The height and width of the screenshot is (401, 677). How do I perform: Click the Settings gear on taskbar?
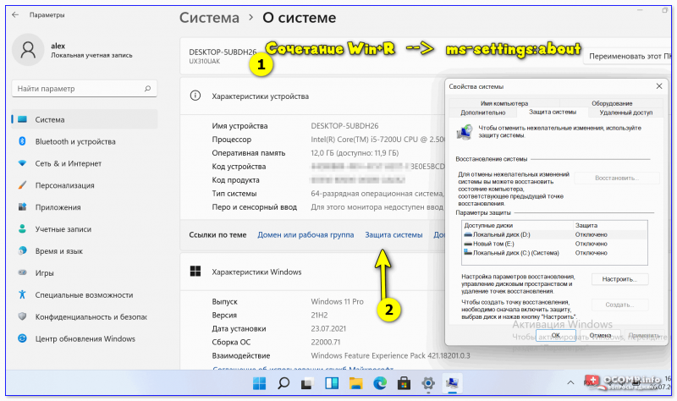click(428, 383)
